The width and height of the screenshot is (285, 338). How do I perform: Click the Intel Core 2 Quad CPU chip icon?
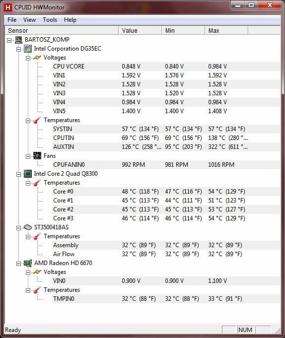pyautogui.click(x=28, y=174)
